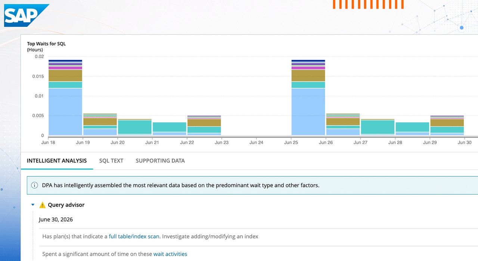Open the full table/index scan link
Image resolution: width=478 pixels, height=261 pixels.
point(134,236)
